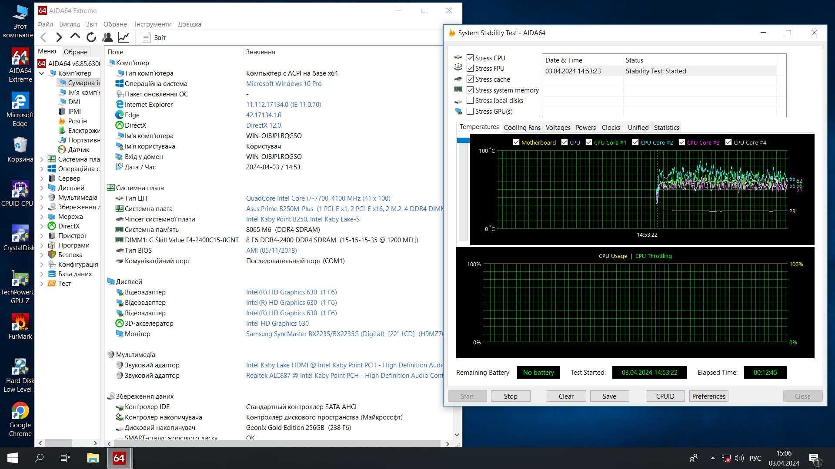The width and height of the screenshot is (835, 469).
Task: Click the Звіт report toolbar button
Action: tap(154, 38)
